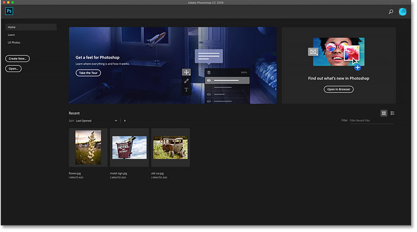
Task: Click the green macOS fullscreen button
Action: 12,2
